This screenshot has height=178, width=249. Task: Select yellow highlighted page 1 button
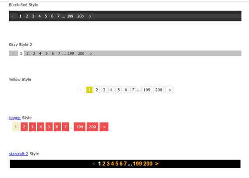pyautogui.click(x=89, y=90)
